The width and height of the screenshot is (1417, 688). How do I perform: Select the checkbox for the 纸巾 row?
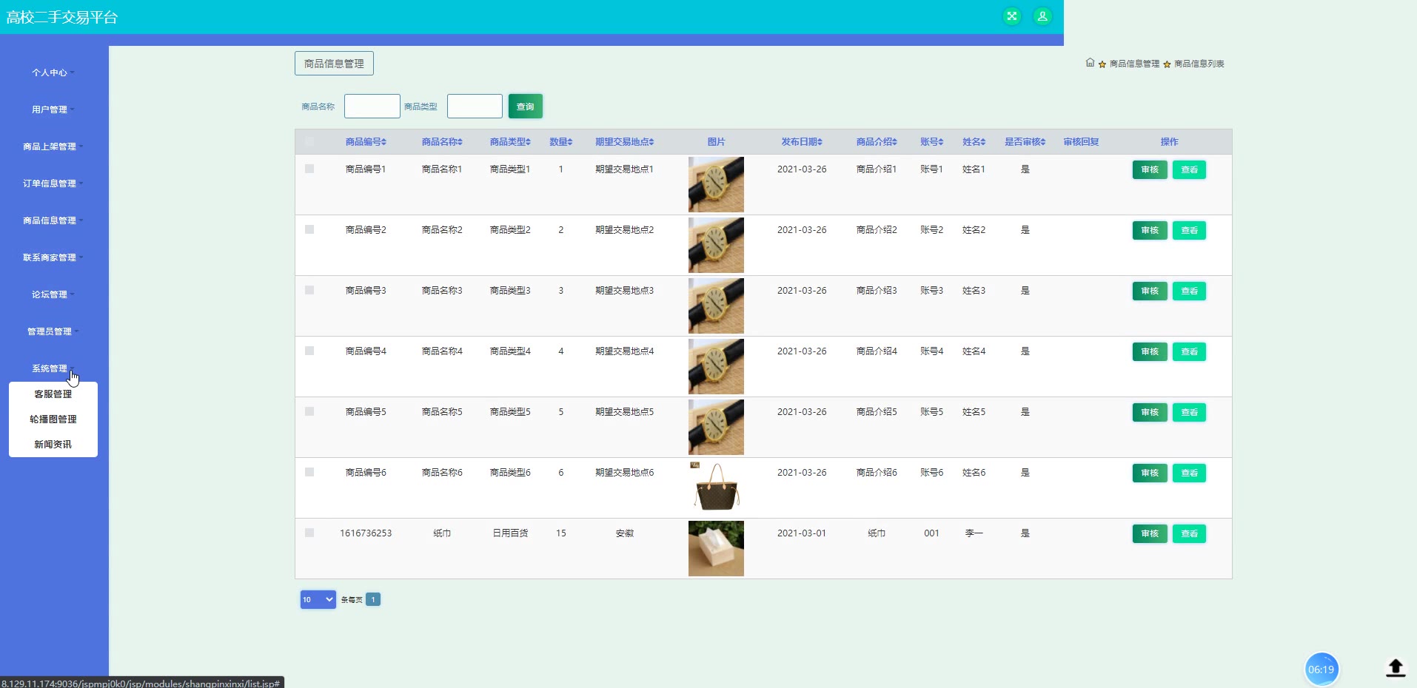click(x=309, y=533)
